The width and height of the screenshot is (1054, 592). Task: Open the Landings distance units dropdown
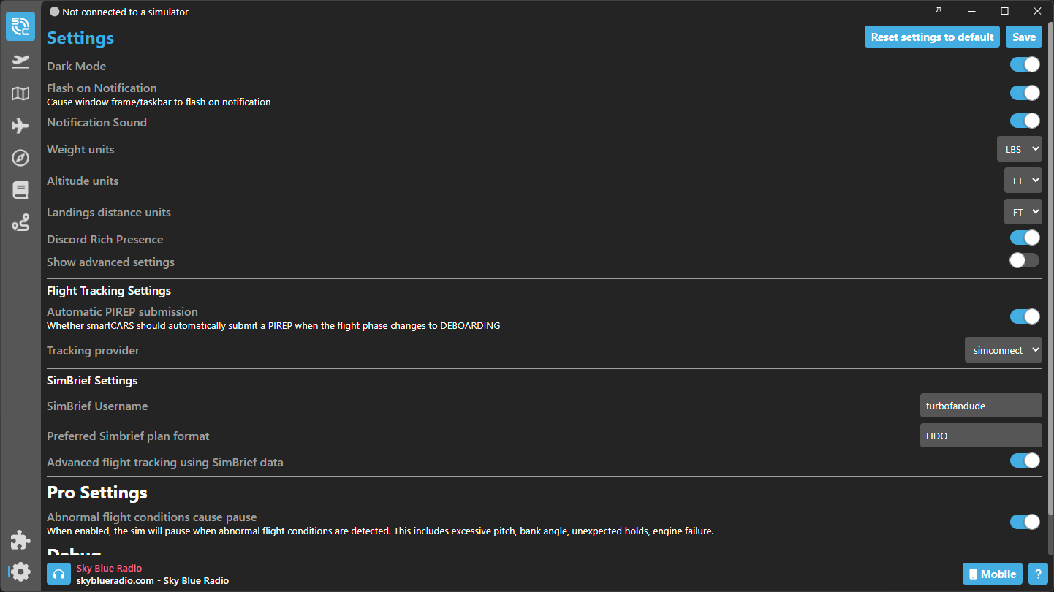coord(1023,212)
